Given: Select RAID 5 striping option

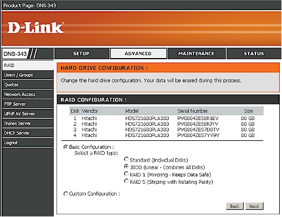Looking at the screenshot, I should [x=126, y=181].
